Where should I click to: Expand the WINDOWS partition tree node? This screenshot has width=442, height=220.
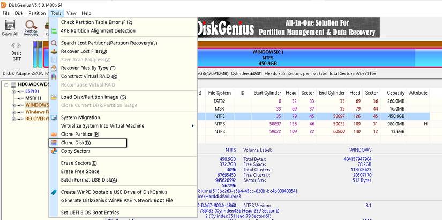click(13, 105)
